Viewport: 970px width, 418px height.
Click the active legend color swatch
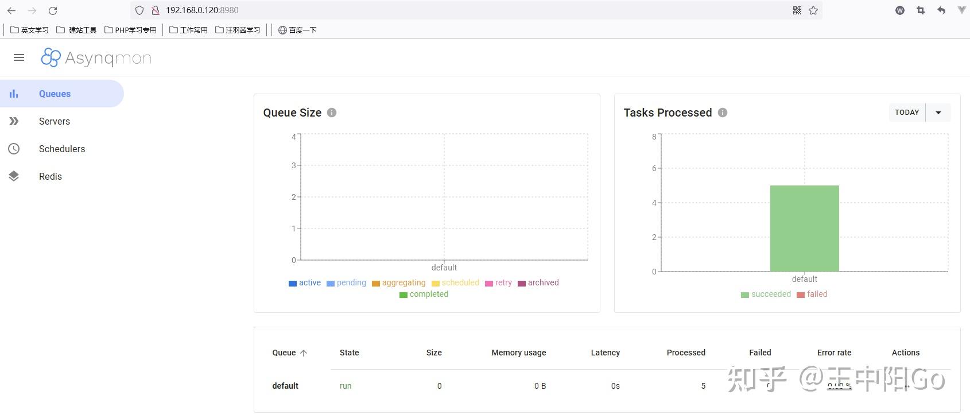pyautogui.click(x=293, y=283)
